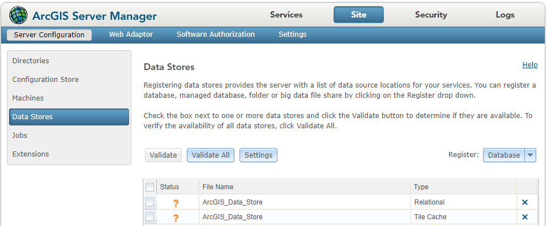The image size is (547, 226).
Task: Sort by the File Name column header
Action: (218, 187)
